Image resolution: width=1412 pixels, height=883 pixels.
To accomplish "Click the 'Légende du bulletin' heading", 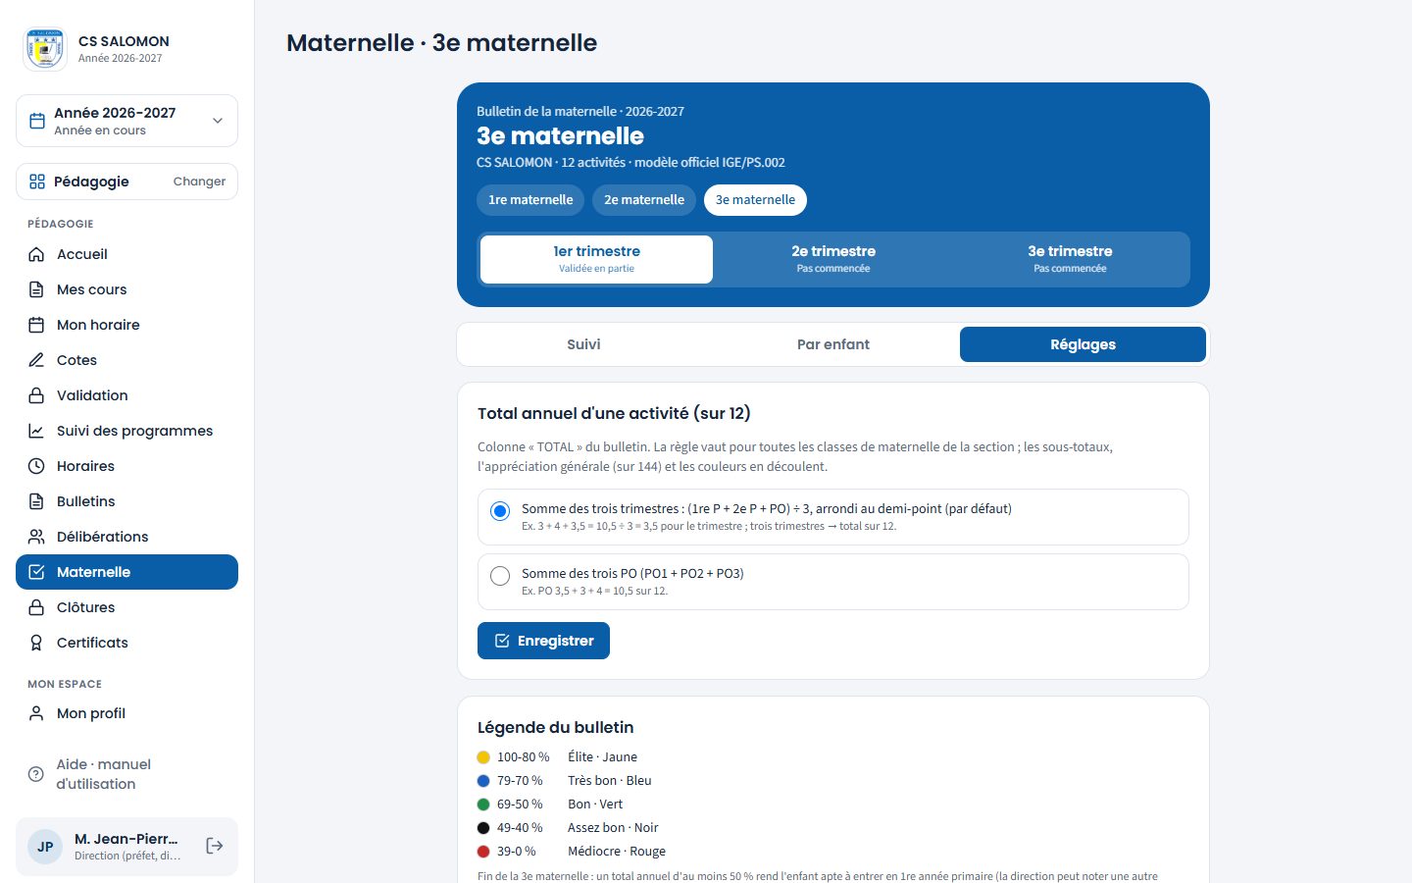I will click(556, 727).
